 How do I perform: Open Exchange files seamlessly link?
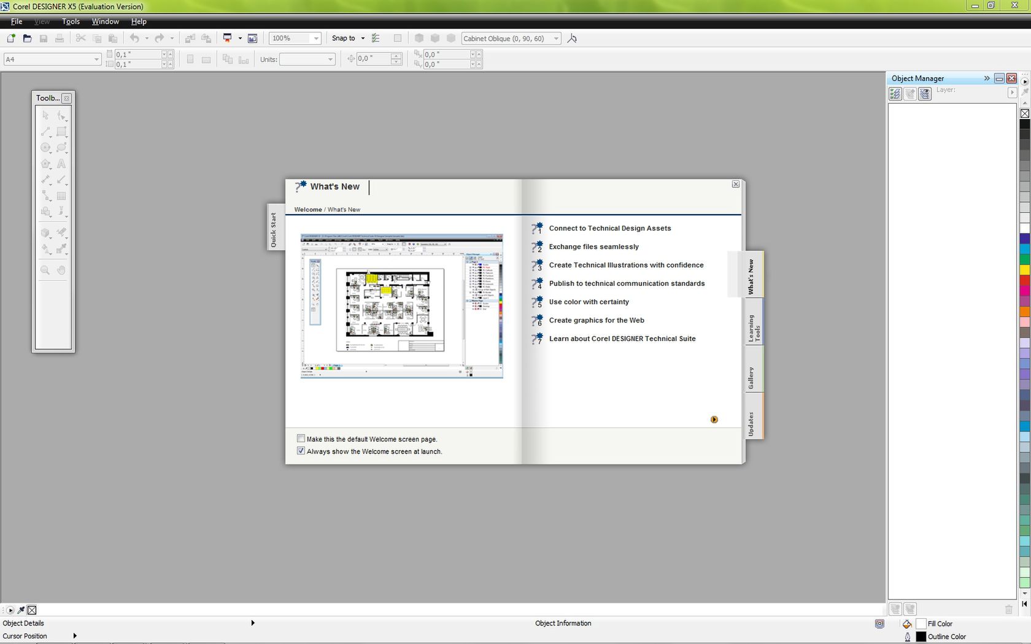coord(593,247)
